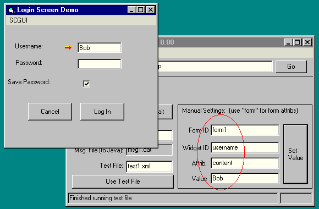Viewport: 319px width, 209px height.
Task: Click the Save Password label
Action: (29, 82)
